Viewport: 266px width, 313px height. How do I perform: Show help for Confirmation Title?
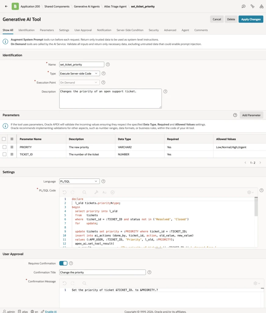149,272
